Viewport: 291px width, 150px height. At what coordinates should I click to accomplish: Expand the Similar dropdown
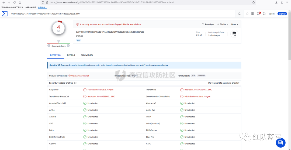(x=223, y=24)
